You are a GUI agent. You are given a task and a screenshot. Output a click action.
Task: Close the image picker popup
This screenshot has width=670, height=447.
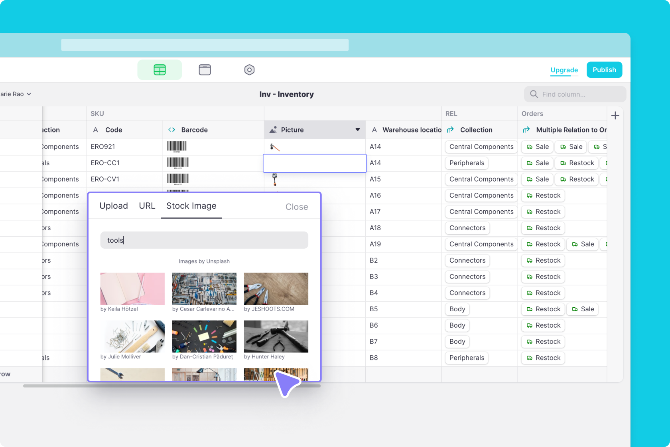coord(297,207)
